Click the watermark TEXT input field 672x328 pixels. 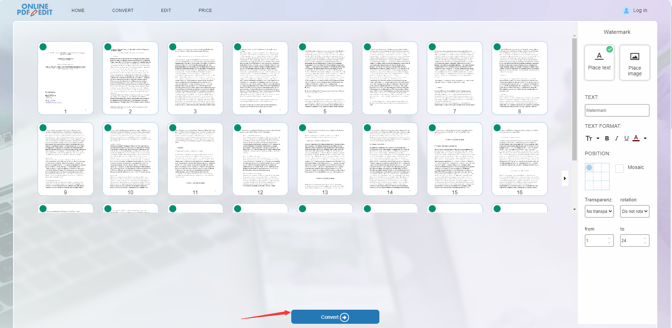click(617, 111)
